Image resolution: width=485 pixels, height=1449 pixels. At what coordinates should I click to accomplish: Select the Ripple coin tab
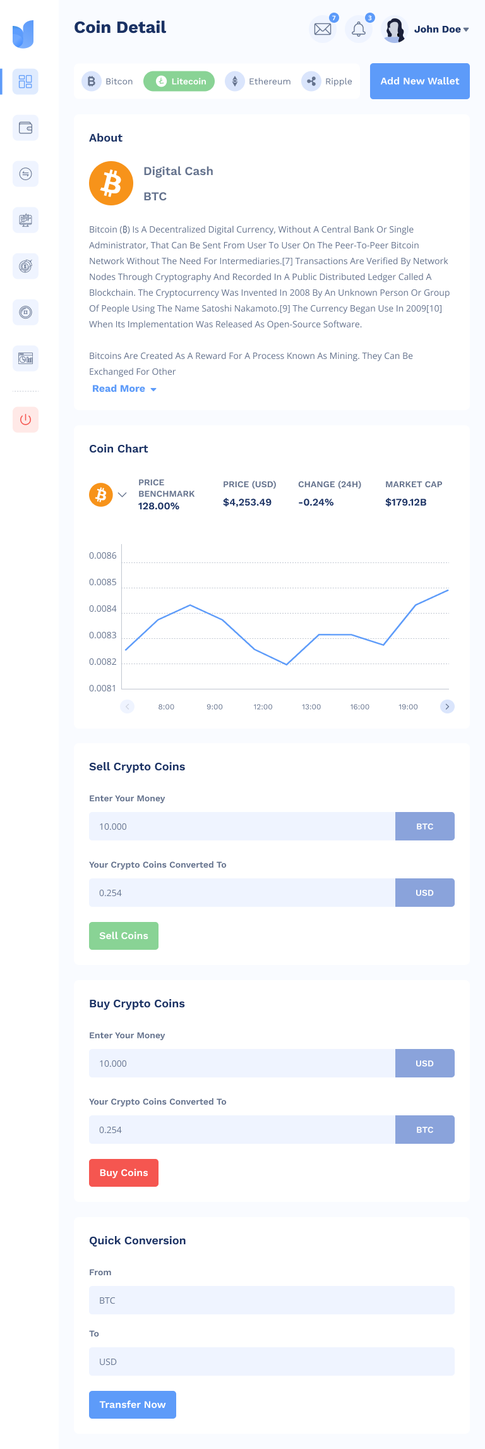tap(327, 82)
